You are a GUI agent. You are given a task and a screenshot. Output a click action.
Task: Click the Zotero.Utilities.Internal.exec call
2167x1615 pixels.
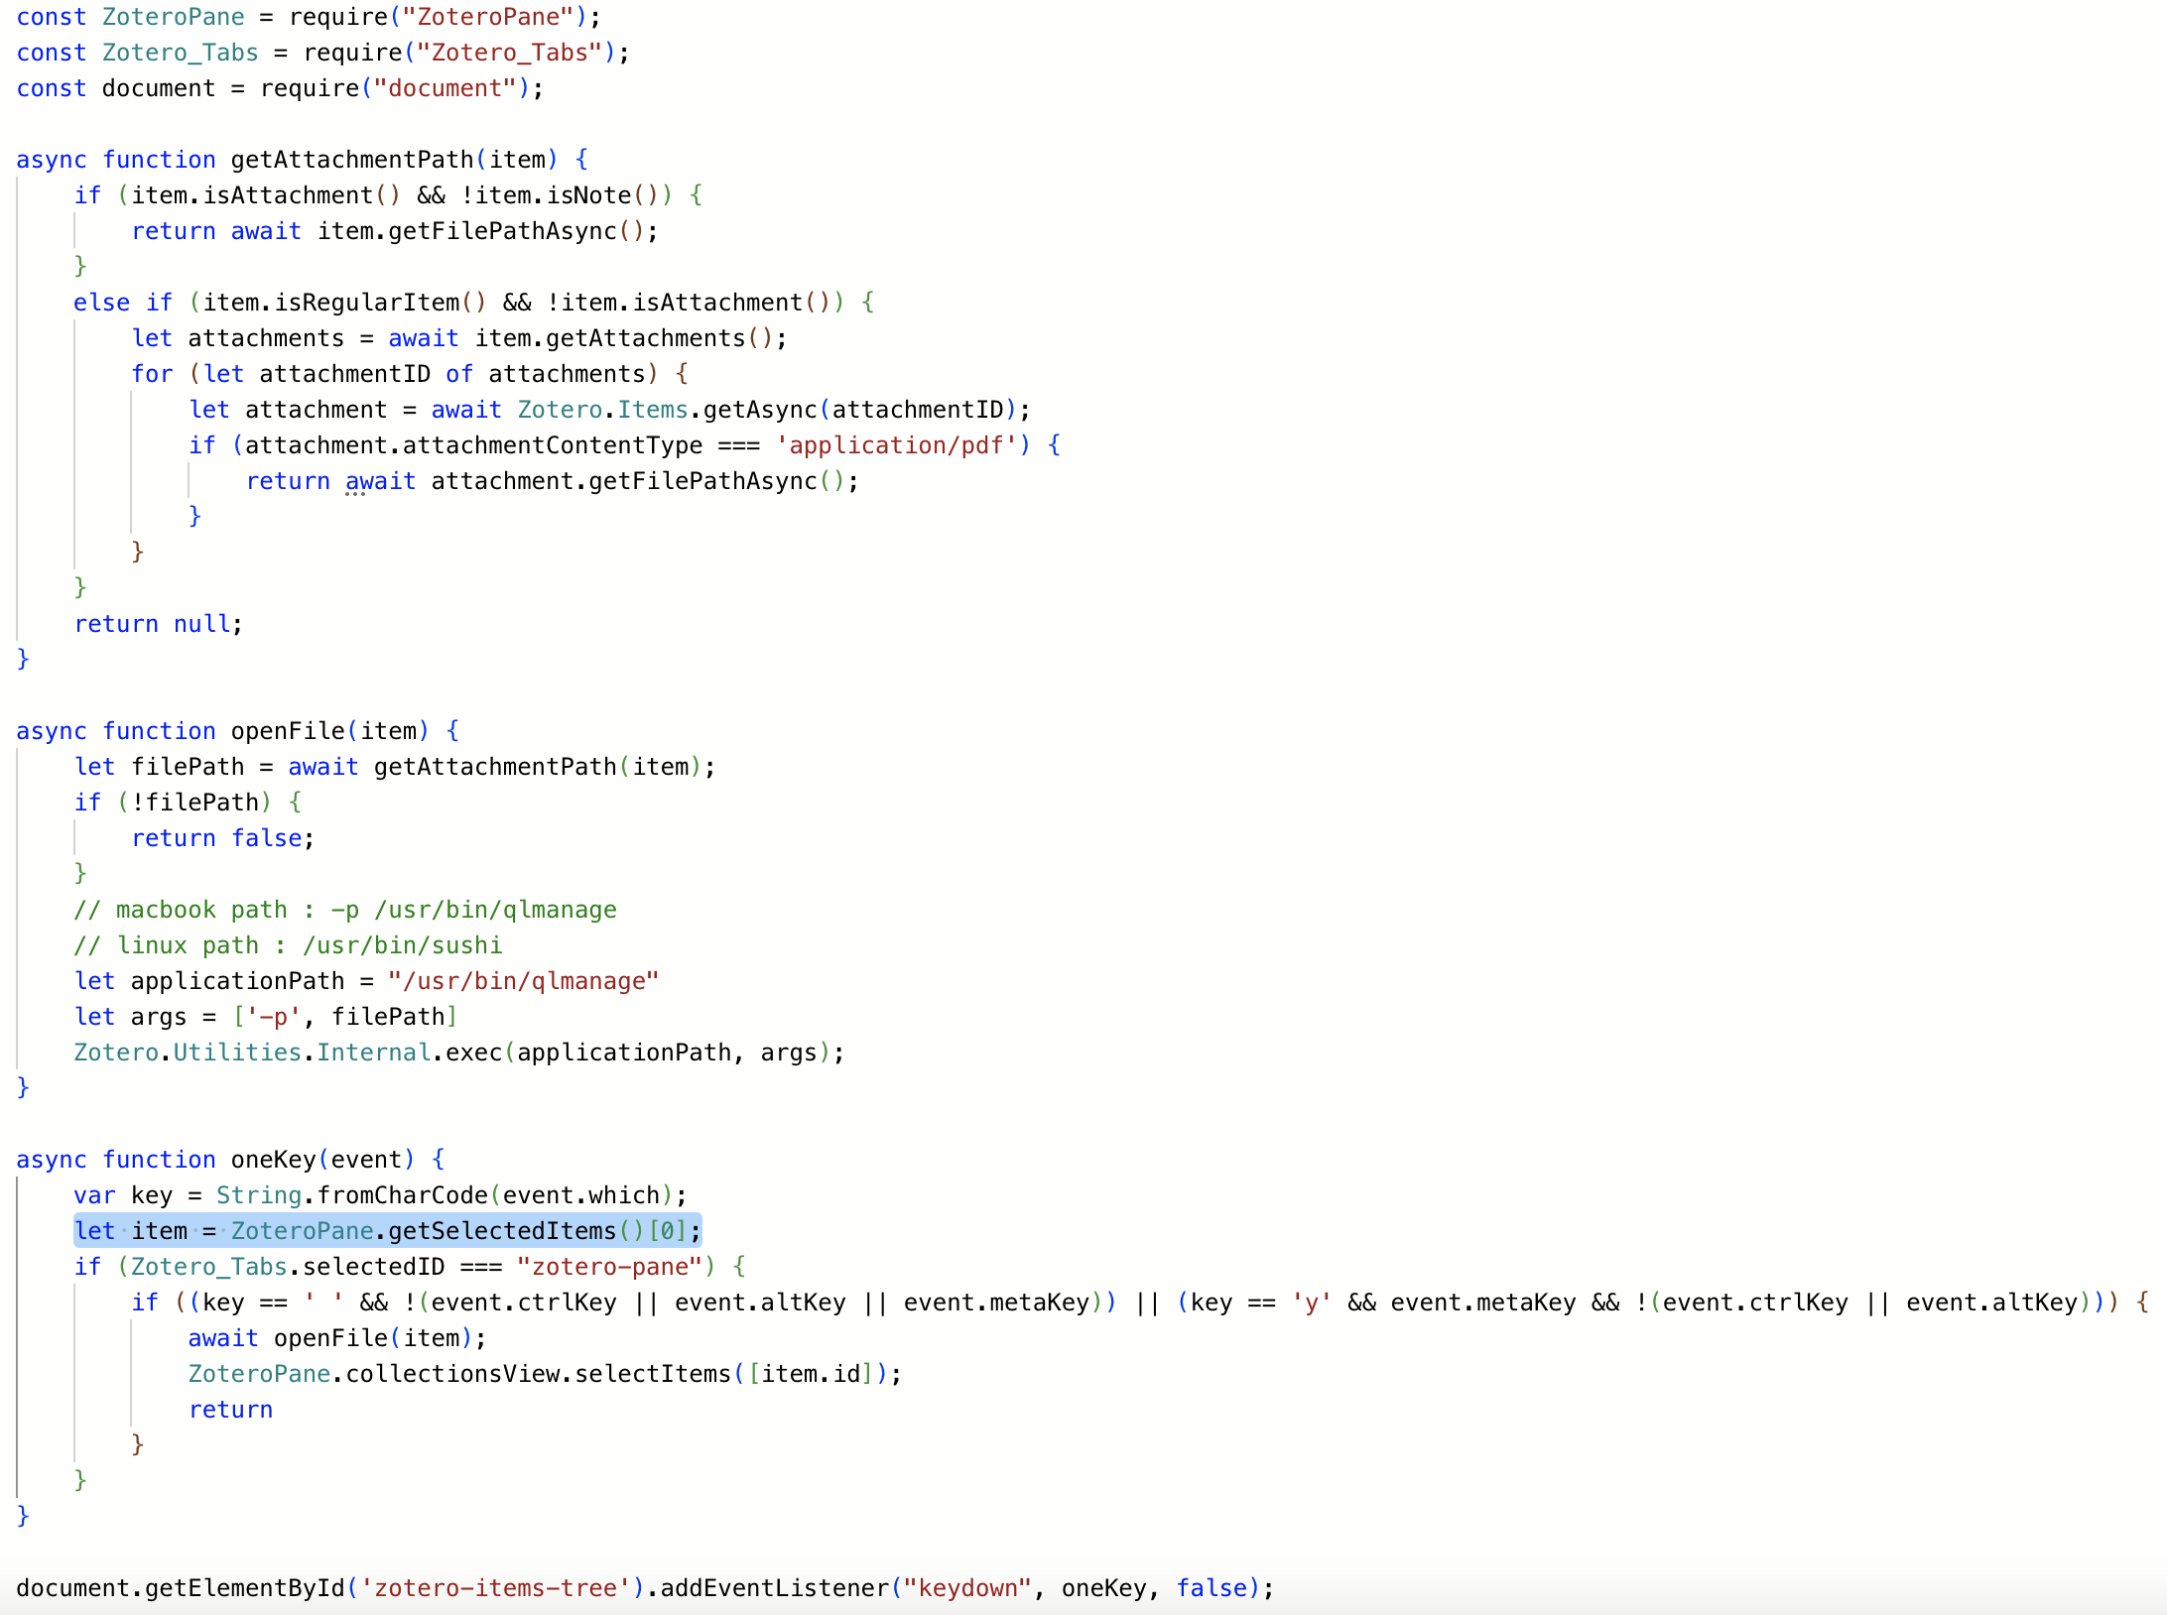288,1053
